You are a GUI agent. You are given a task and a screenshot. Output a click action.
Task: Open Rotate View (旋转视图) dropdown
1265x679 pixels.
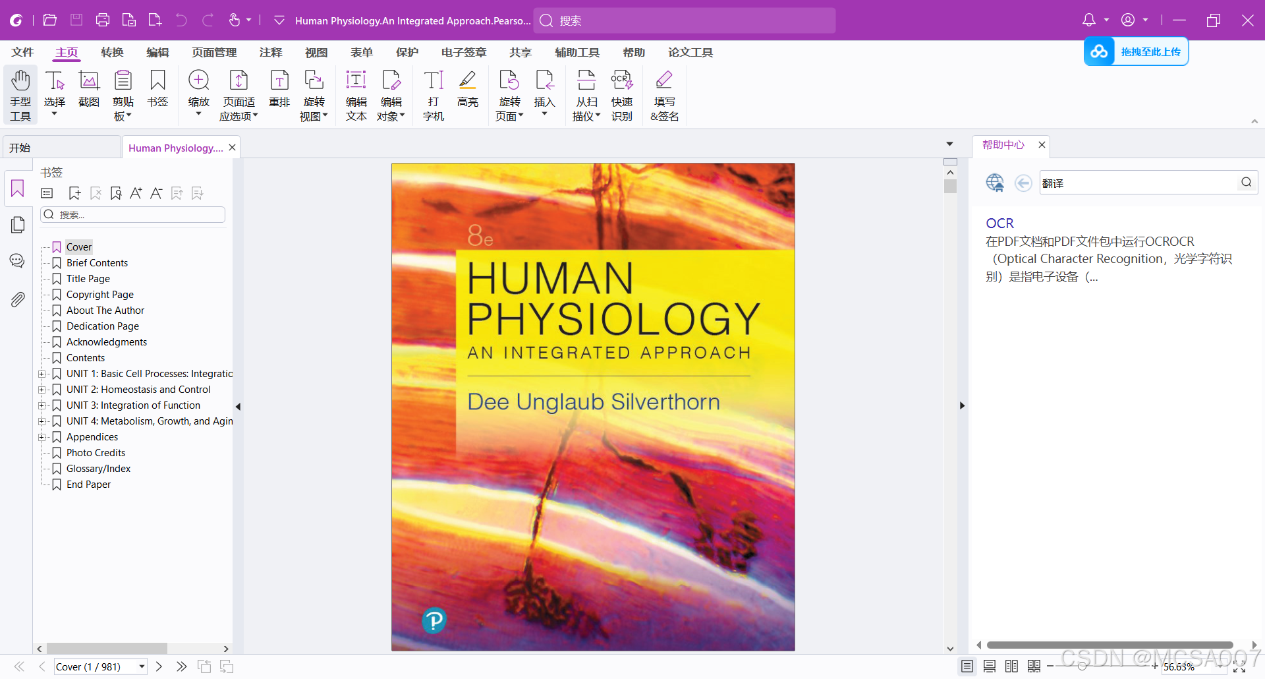314,95
